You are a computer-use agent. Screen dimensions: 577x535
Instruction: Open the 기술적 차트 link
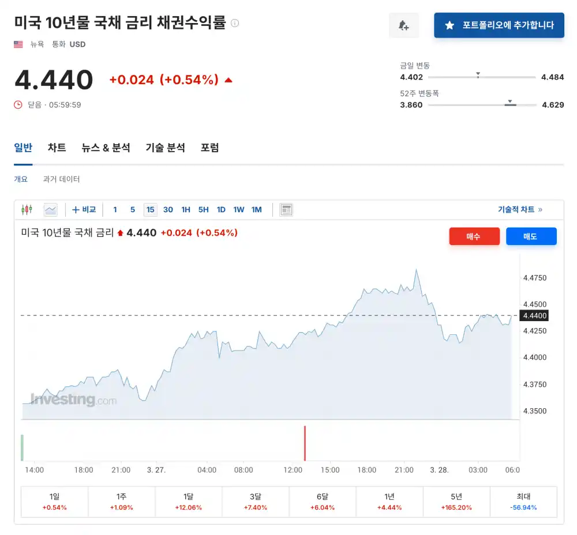tap(515, 209)
